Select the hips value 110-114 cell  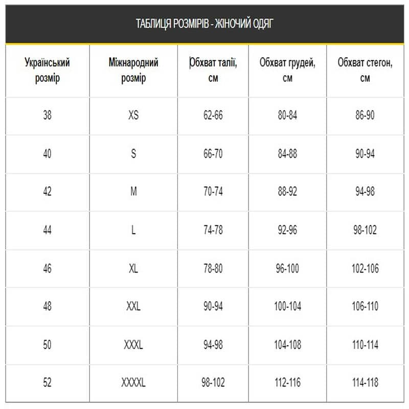click(x=365, y=345)
